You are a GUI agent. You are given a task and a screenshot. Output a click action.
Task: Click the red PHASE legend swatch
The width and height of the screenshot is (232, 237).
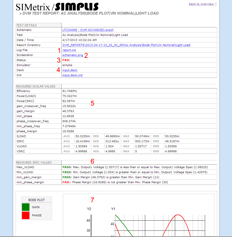[x=25, y=215]
